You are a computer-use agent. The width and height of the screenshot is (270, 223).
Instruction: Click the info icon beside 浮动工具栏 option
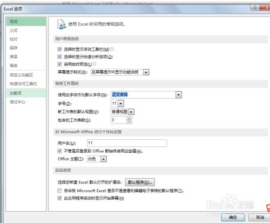112,49
